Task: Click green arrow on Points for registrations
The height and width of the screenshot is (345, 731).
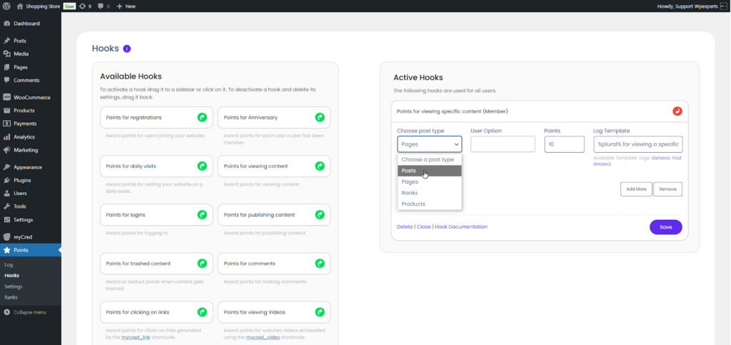Action: (202, 117)
